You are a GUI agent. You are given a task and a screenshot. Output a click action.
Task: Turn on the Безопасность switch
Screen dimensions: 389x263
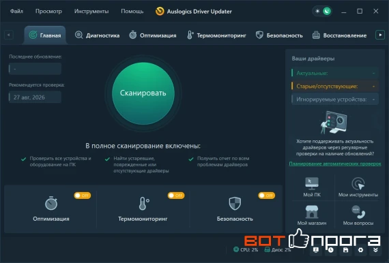(x=266, y=196)
